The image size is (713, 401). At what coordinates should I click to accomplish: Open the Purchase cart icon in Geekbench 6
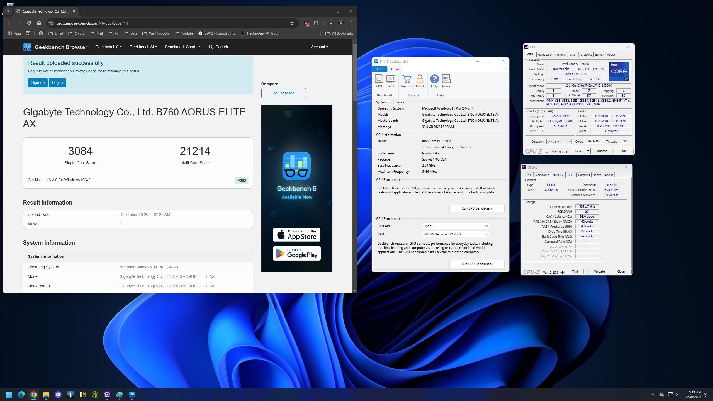[x=407, y=81]
